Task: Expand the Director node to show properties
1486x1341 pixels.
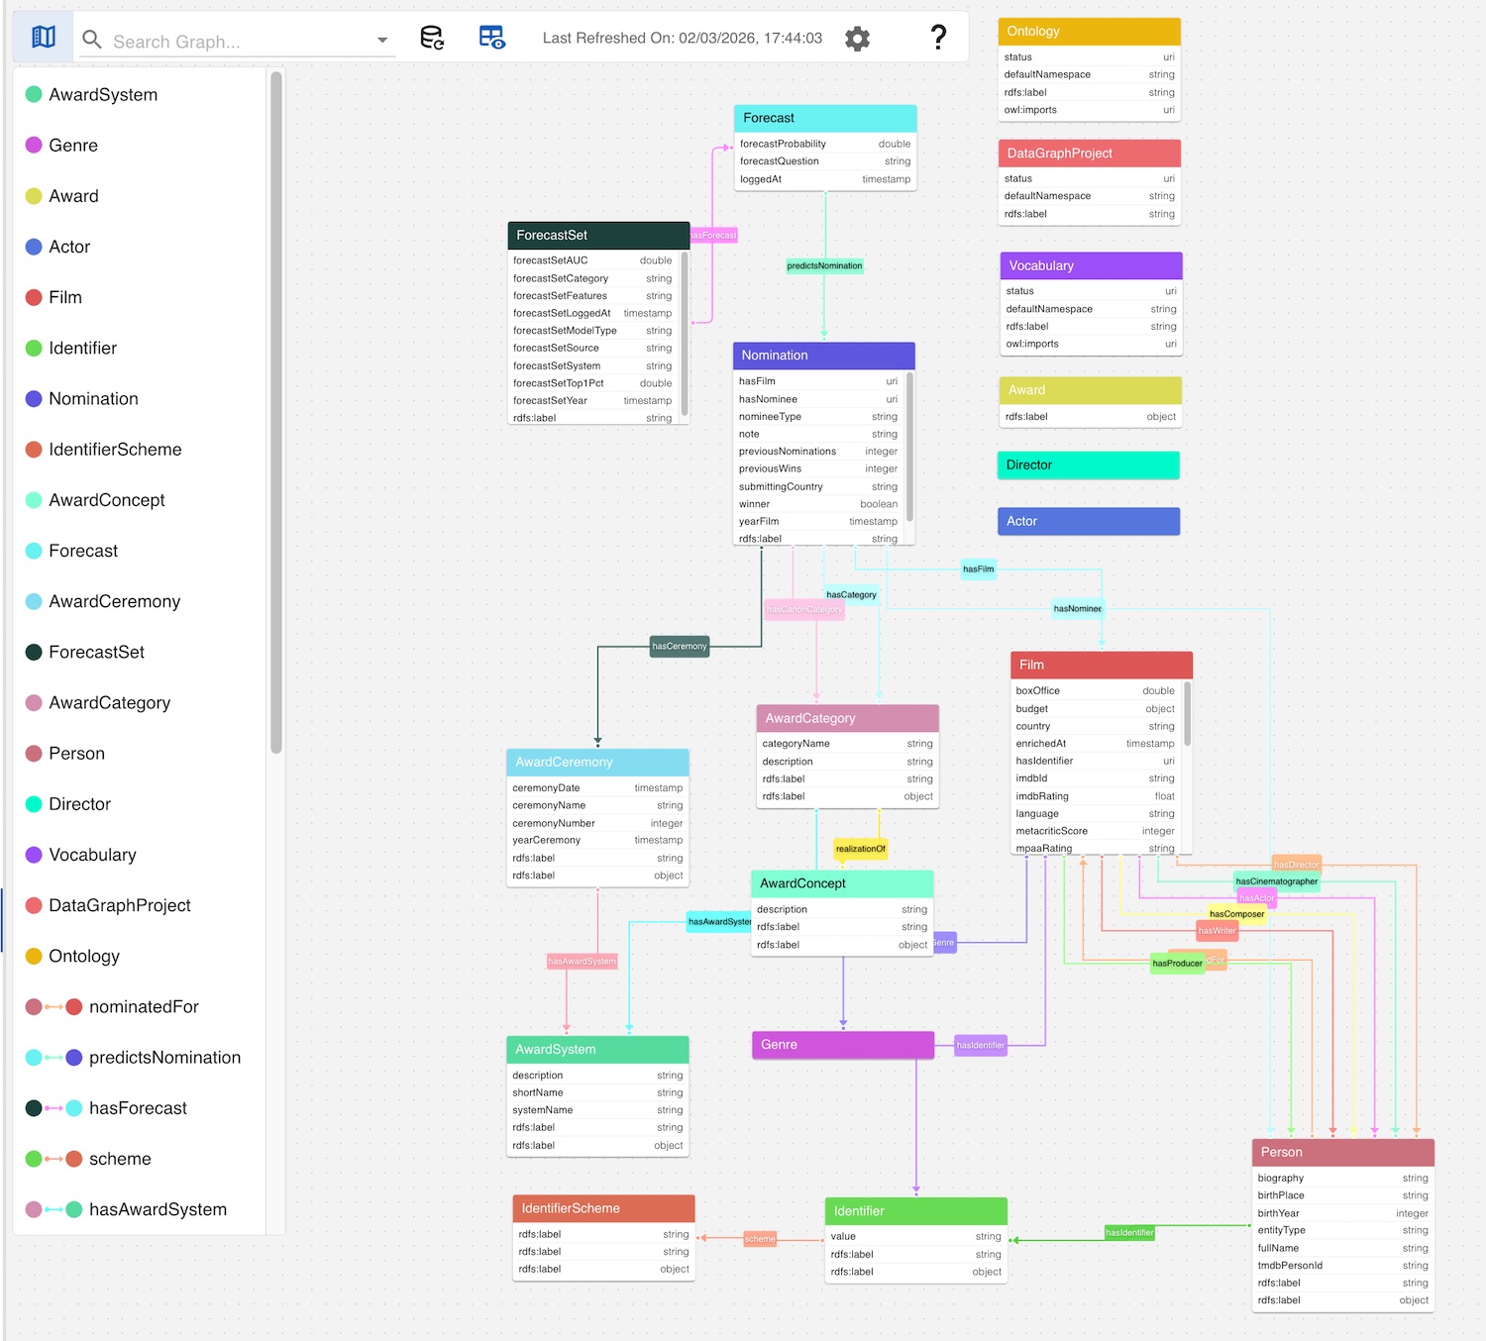Action: pyautogui.click(x=1088, y=464)
